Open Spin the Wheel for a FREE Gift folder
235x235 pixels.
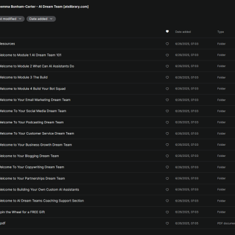(x=22, y=212)
